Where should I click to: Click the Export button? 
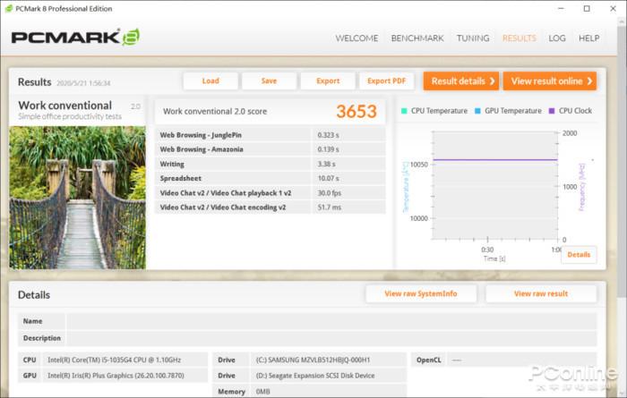click(x=328, y=81)
